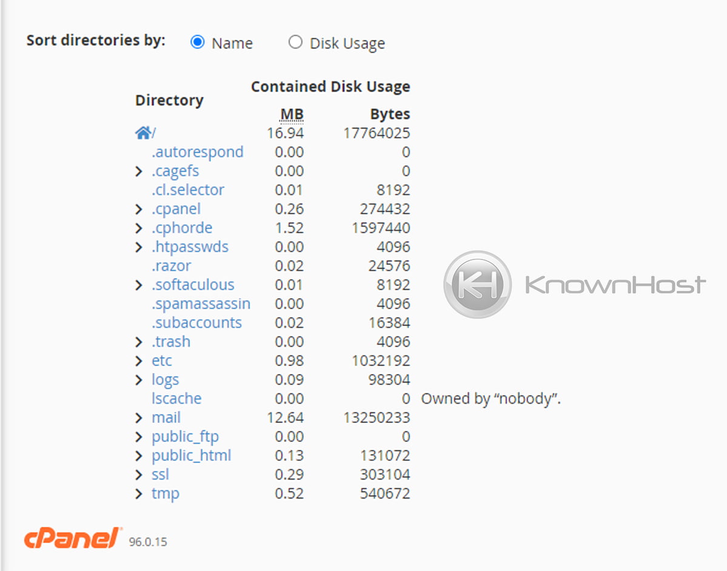The image size is (727, 571).
Task: Open the .subaccounts directory link
Action: [196, 322]
